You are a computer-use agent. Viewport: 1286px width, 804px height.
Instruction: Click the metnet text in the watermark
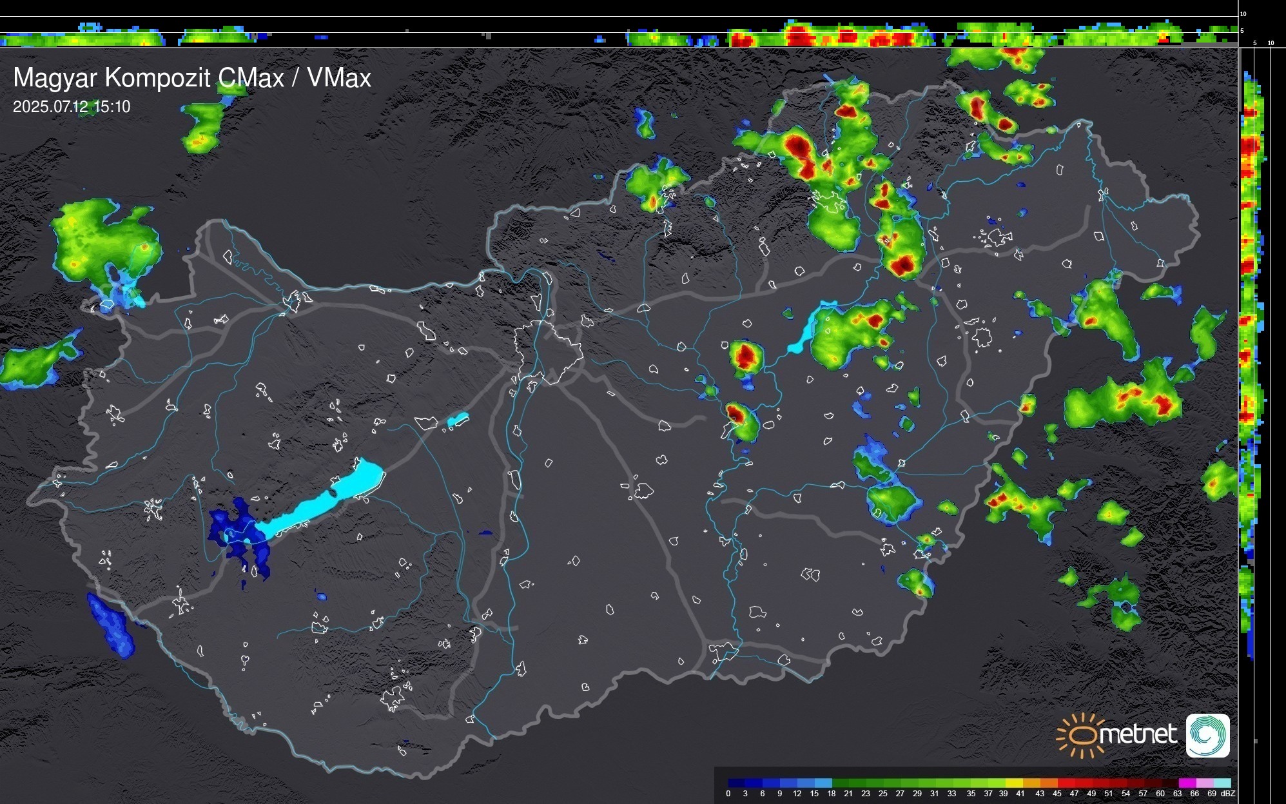pos(1138,734)
